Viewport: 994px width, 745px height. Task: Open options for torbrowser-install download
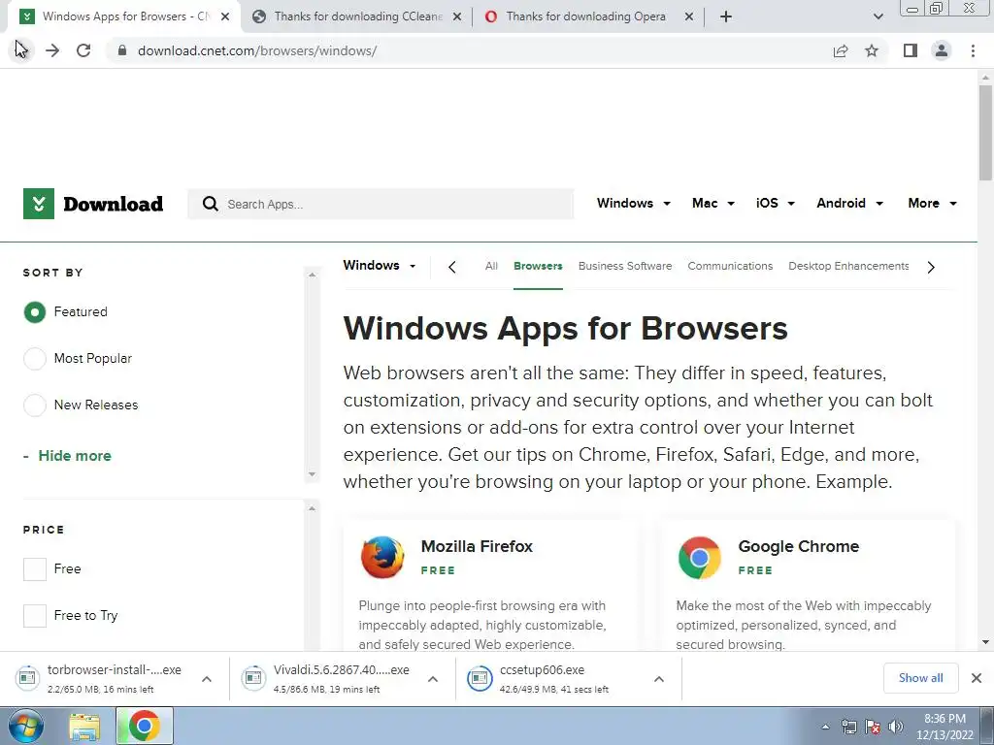[x=207, y=678]
